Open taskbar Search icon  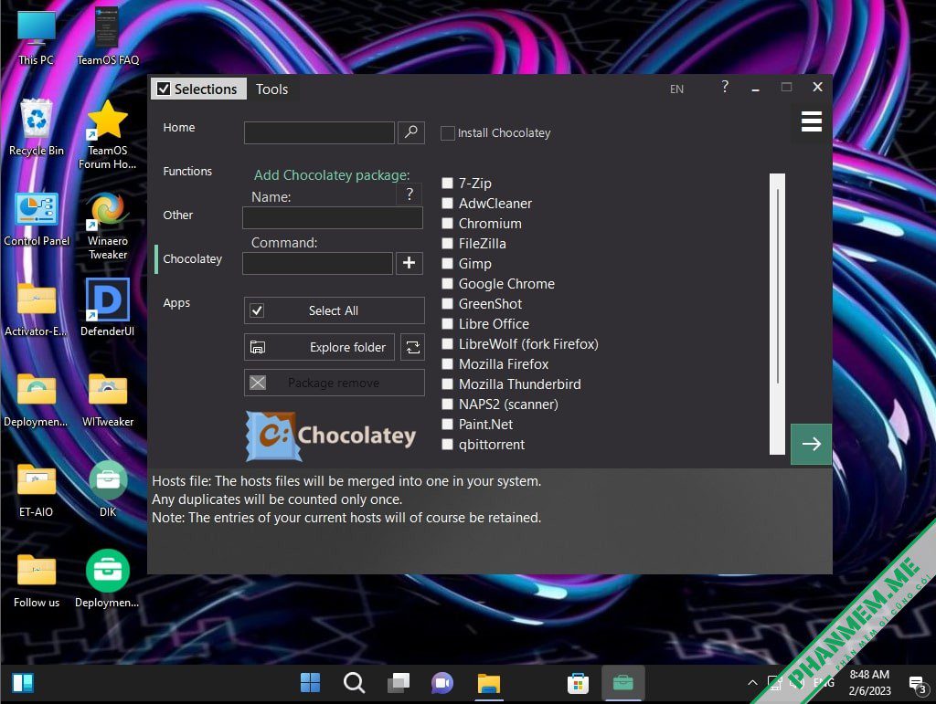pos(354,682)
